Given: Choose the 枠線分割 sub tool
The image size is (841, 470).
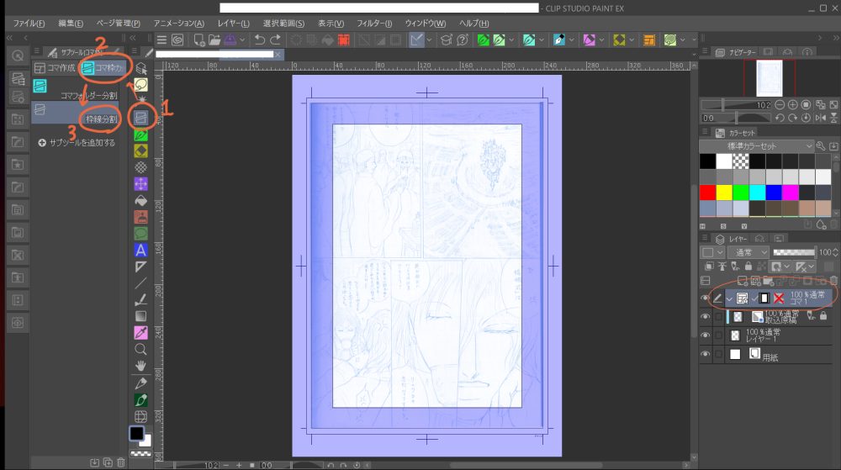Looking at the screenshot, I should pyautogui.click(x=100, y=119).
